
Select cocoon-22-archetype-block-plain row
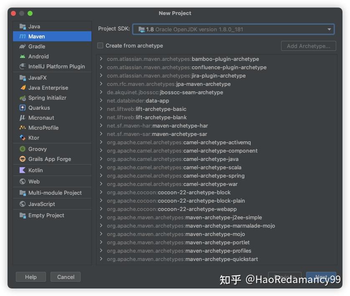(x=216, y=201)
